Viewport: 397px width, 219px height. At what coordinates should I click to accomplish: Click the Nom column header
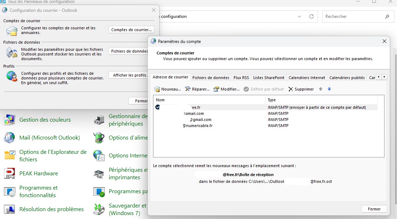click(209, 100)
